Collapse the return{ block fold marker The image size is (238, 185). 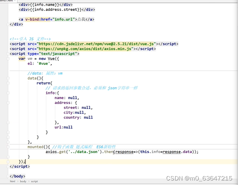pos(8,83)
